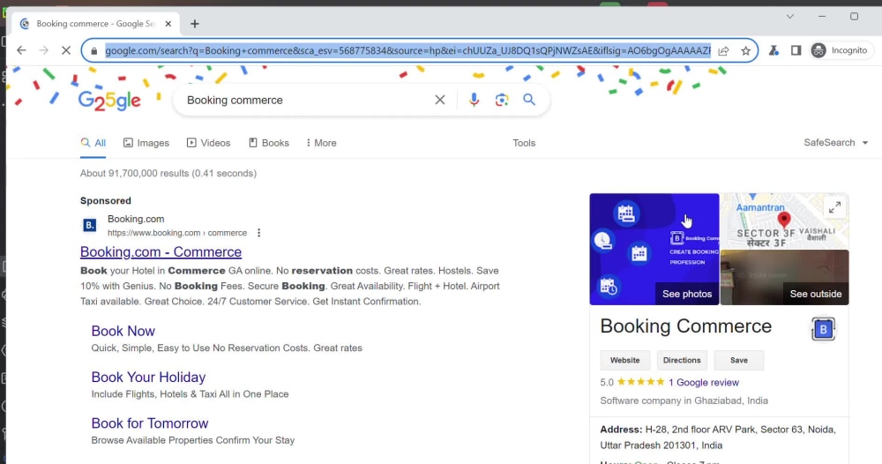
Task: Click the browser forward arrow
Action: click(x=44, y=50)
